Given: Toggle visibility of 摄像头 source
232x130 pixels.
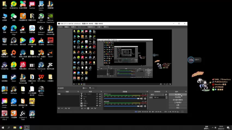Looking at the screenshot, I should [97, 103].
